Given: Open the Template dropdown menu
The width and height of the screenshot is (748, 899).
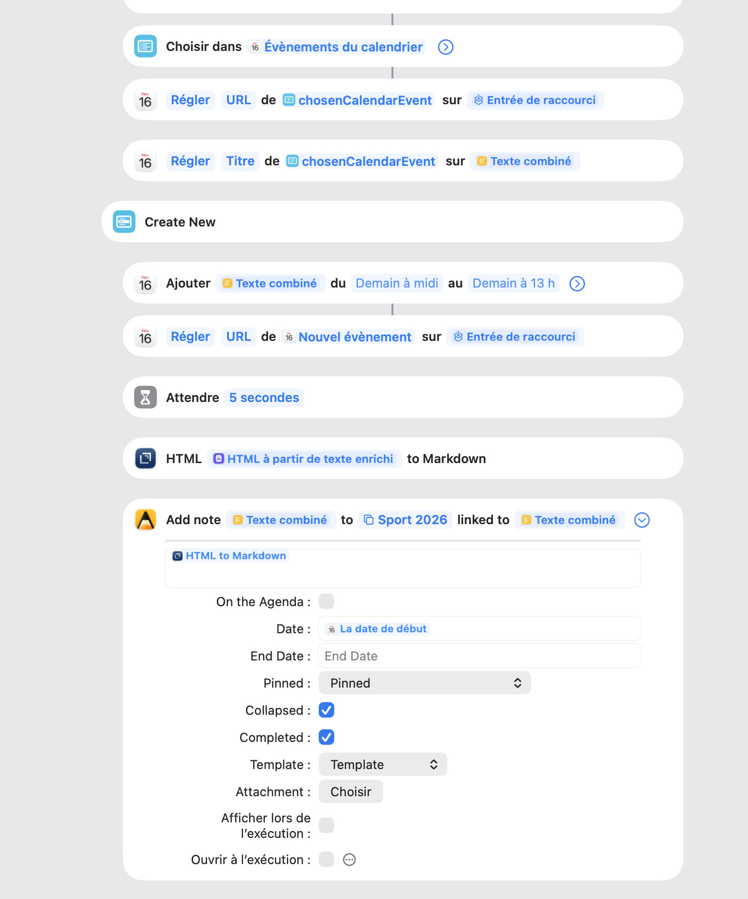Looking at the screenshot, I should (x=383, y=765).
